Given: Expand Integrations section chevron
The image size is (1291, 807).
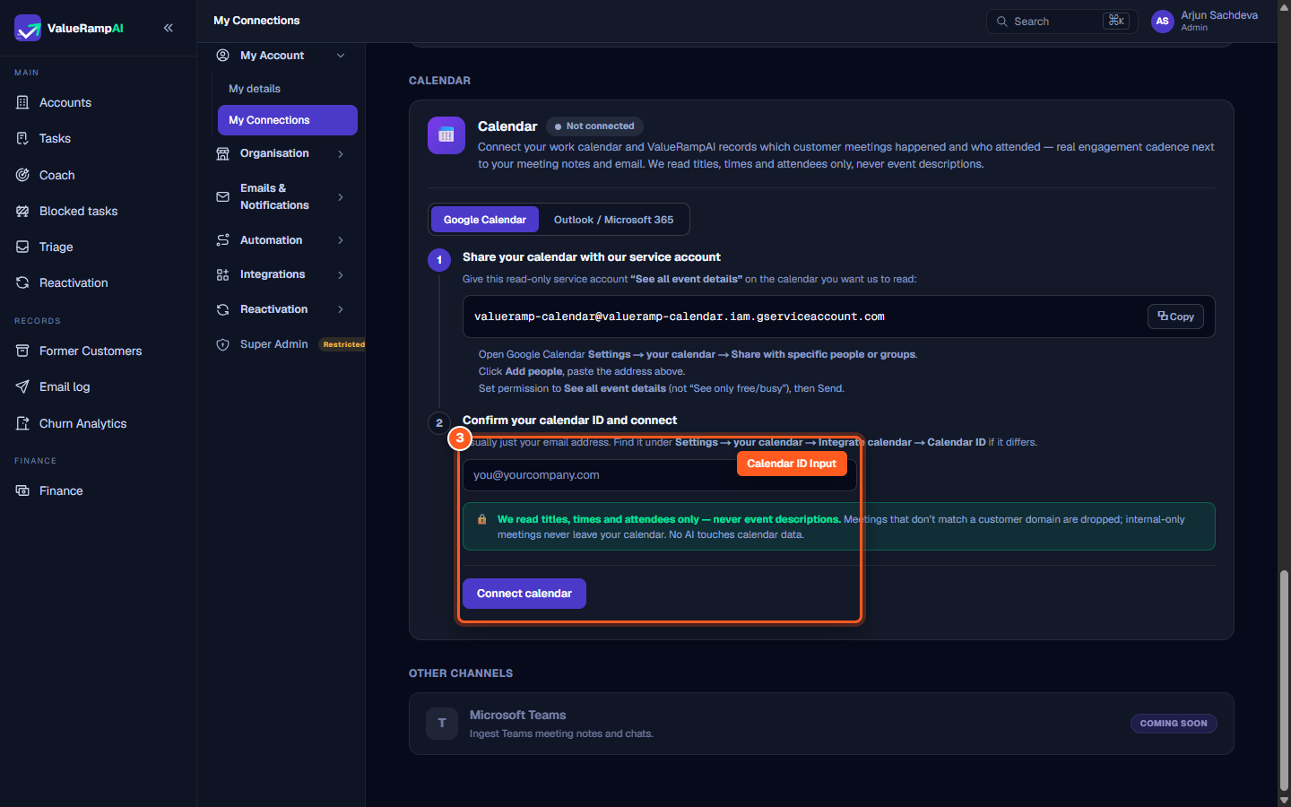Looking at the screenshot, I should click(341, 274).
